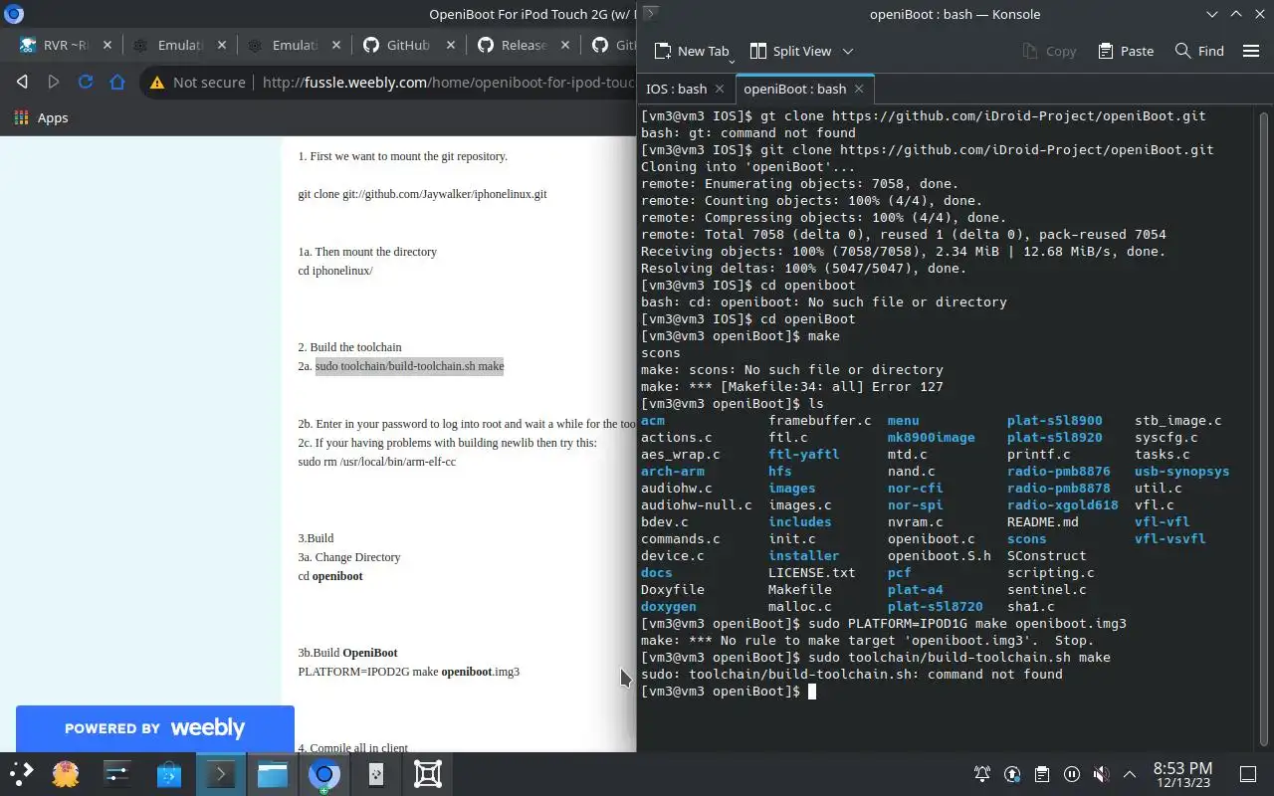Open the application launcher in taskbar
1274x796 pixels.
tap(22, 774)
